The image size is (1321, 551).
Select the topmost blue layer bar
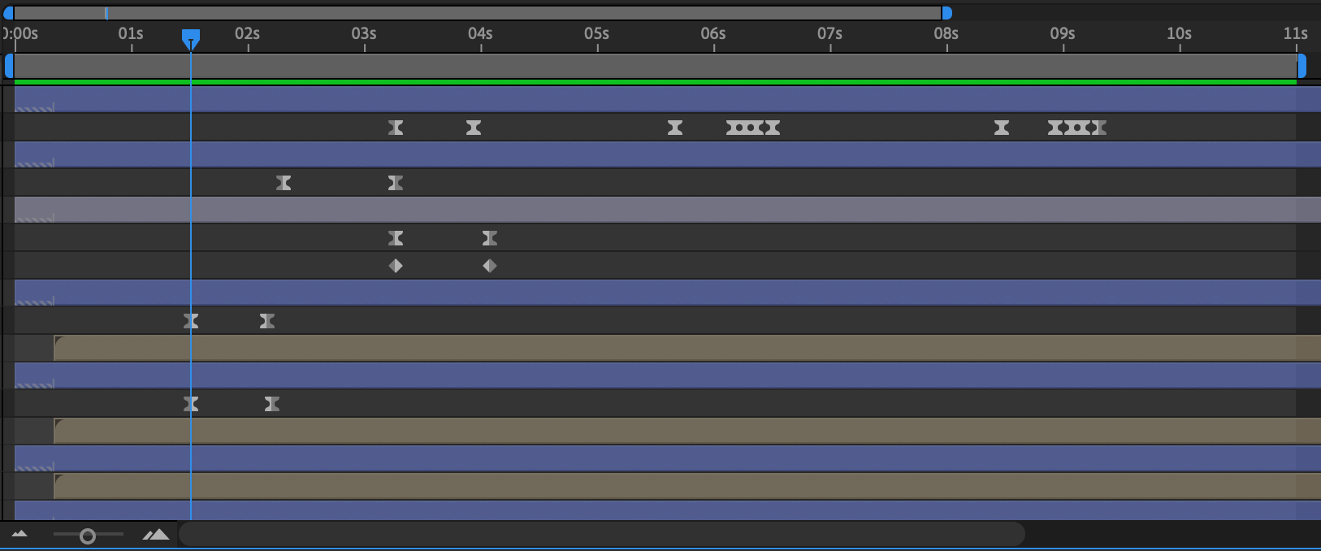[650, 99]
